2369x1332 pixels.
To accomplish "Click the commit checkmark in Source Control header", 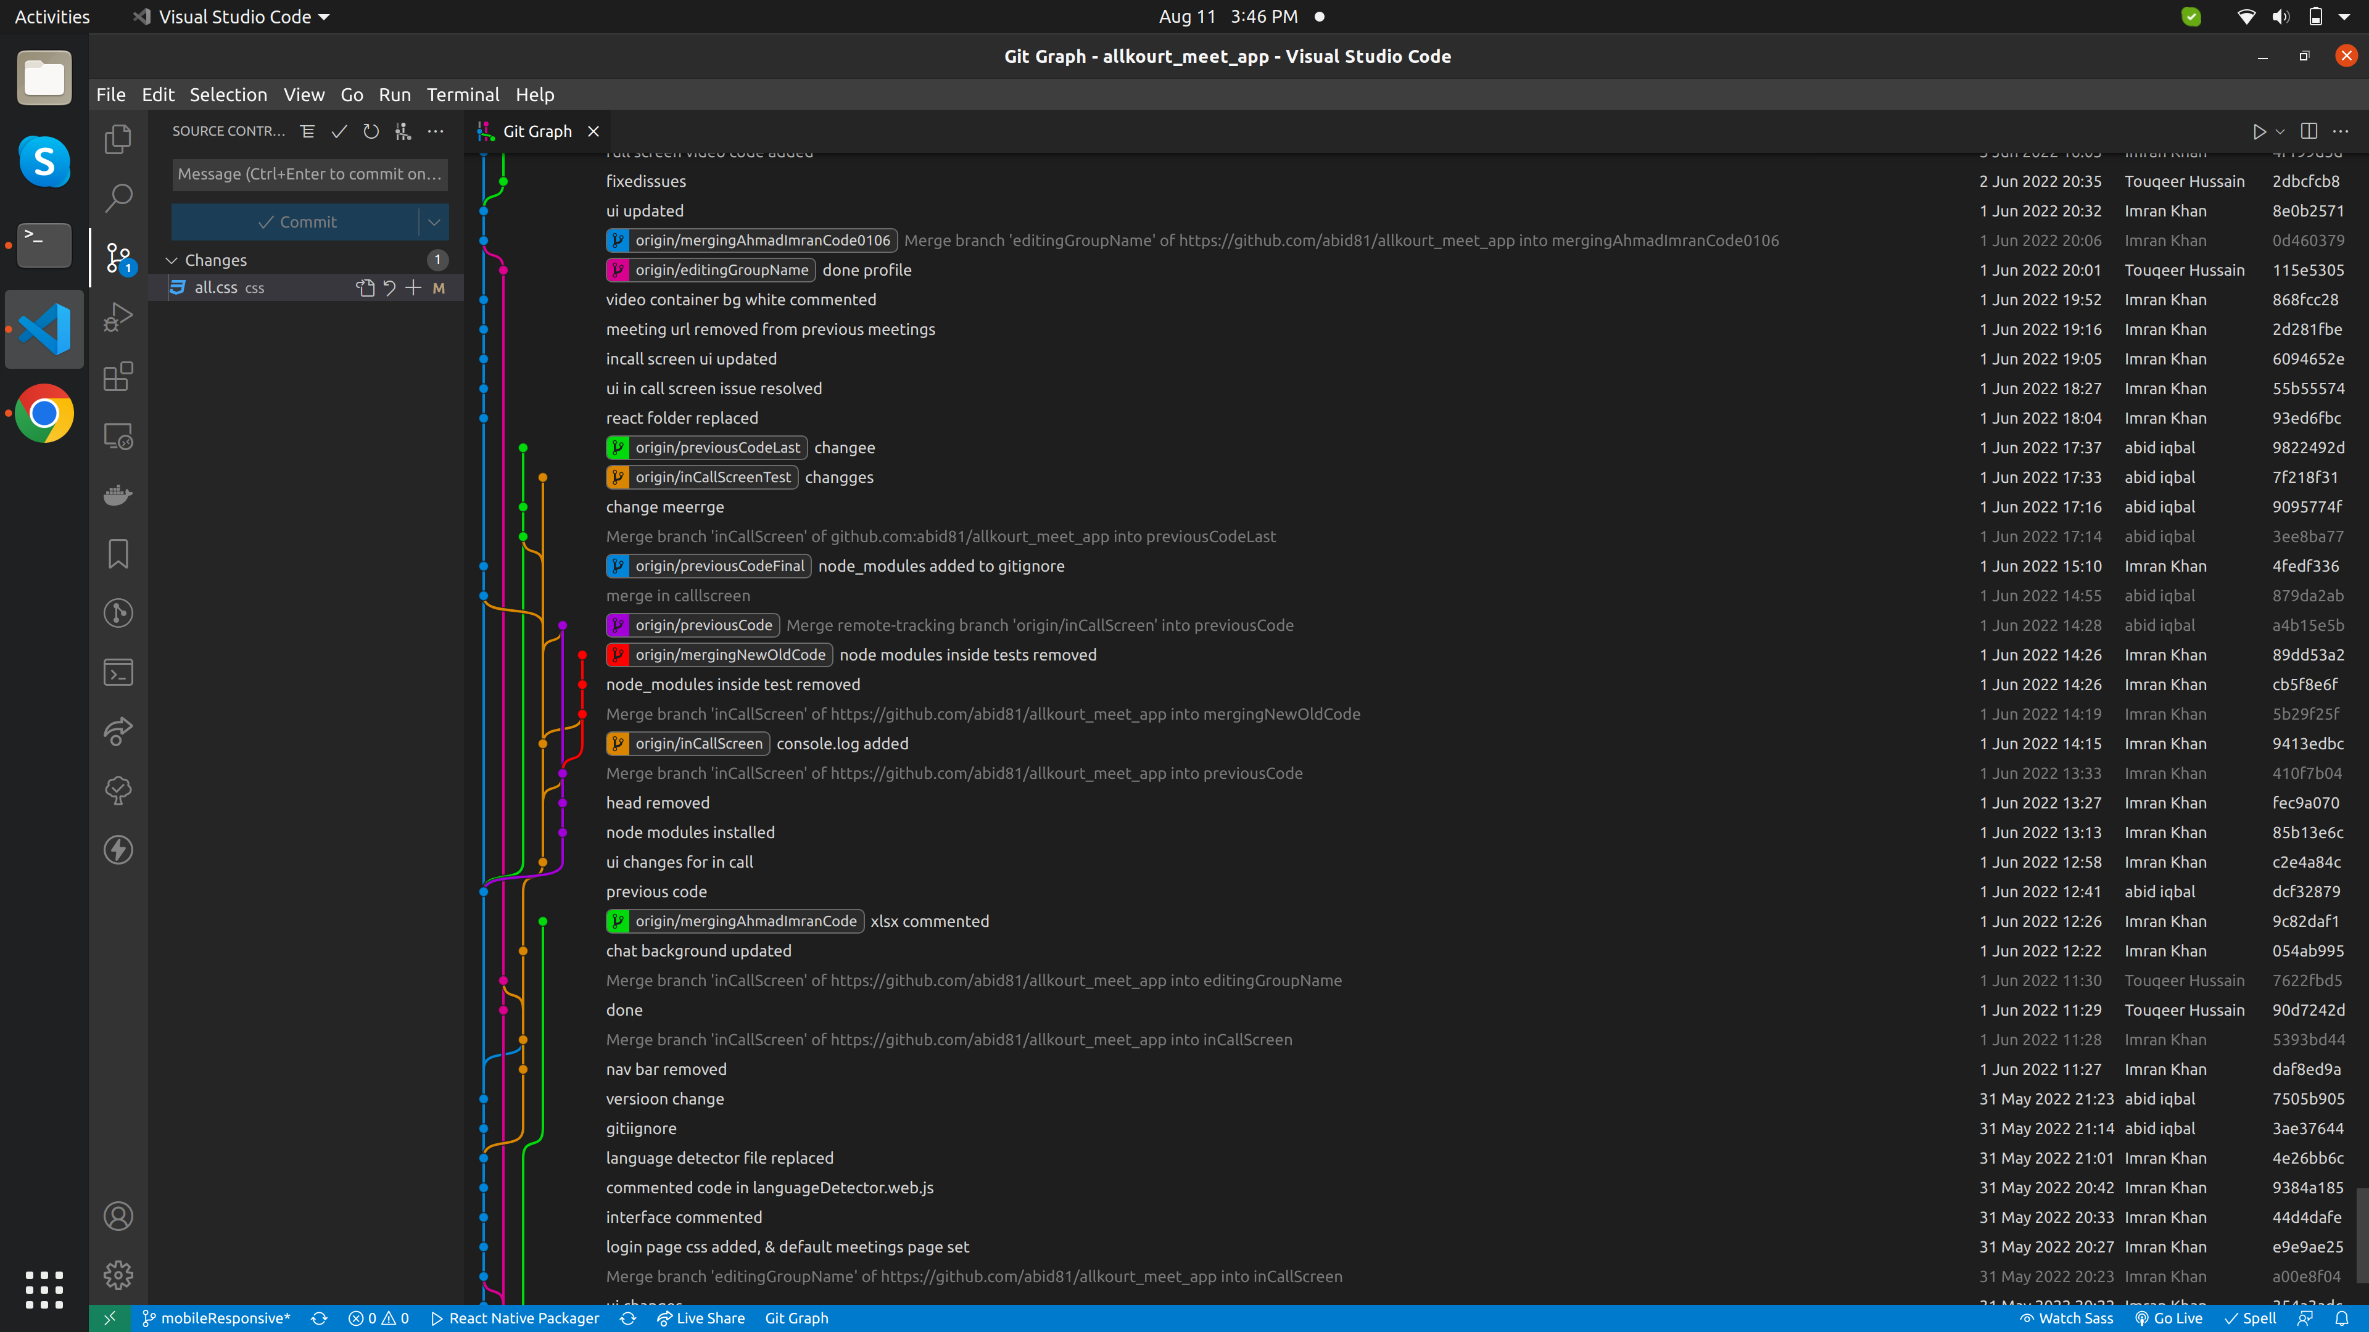I will coord(339,131).
